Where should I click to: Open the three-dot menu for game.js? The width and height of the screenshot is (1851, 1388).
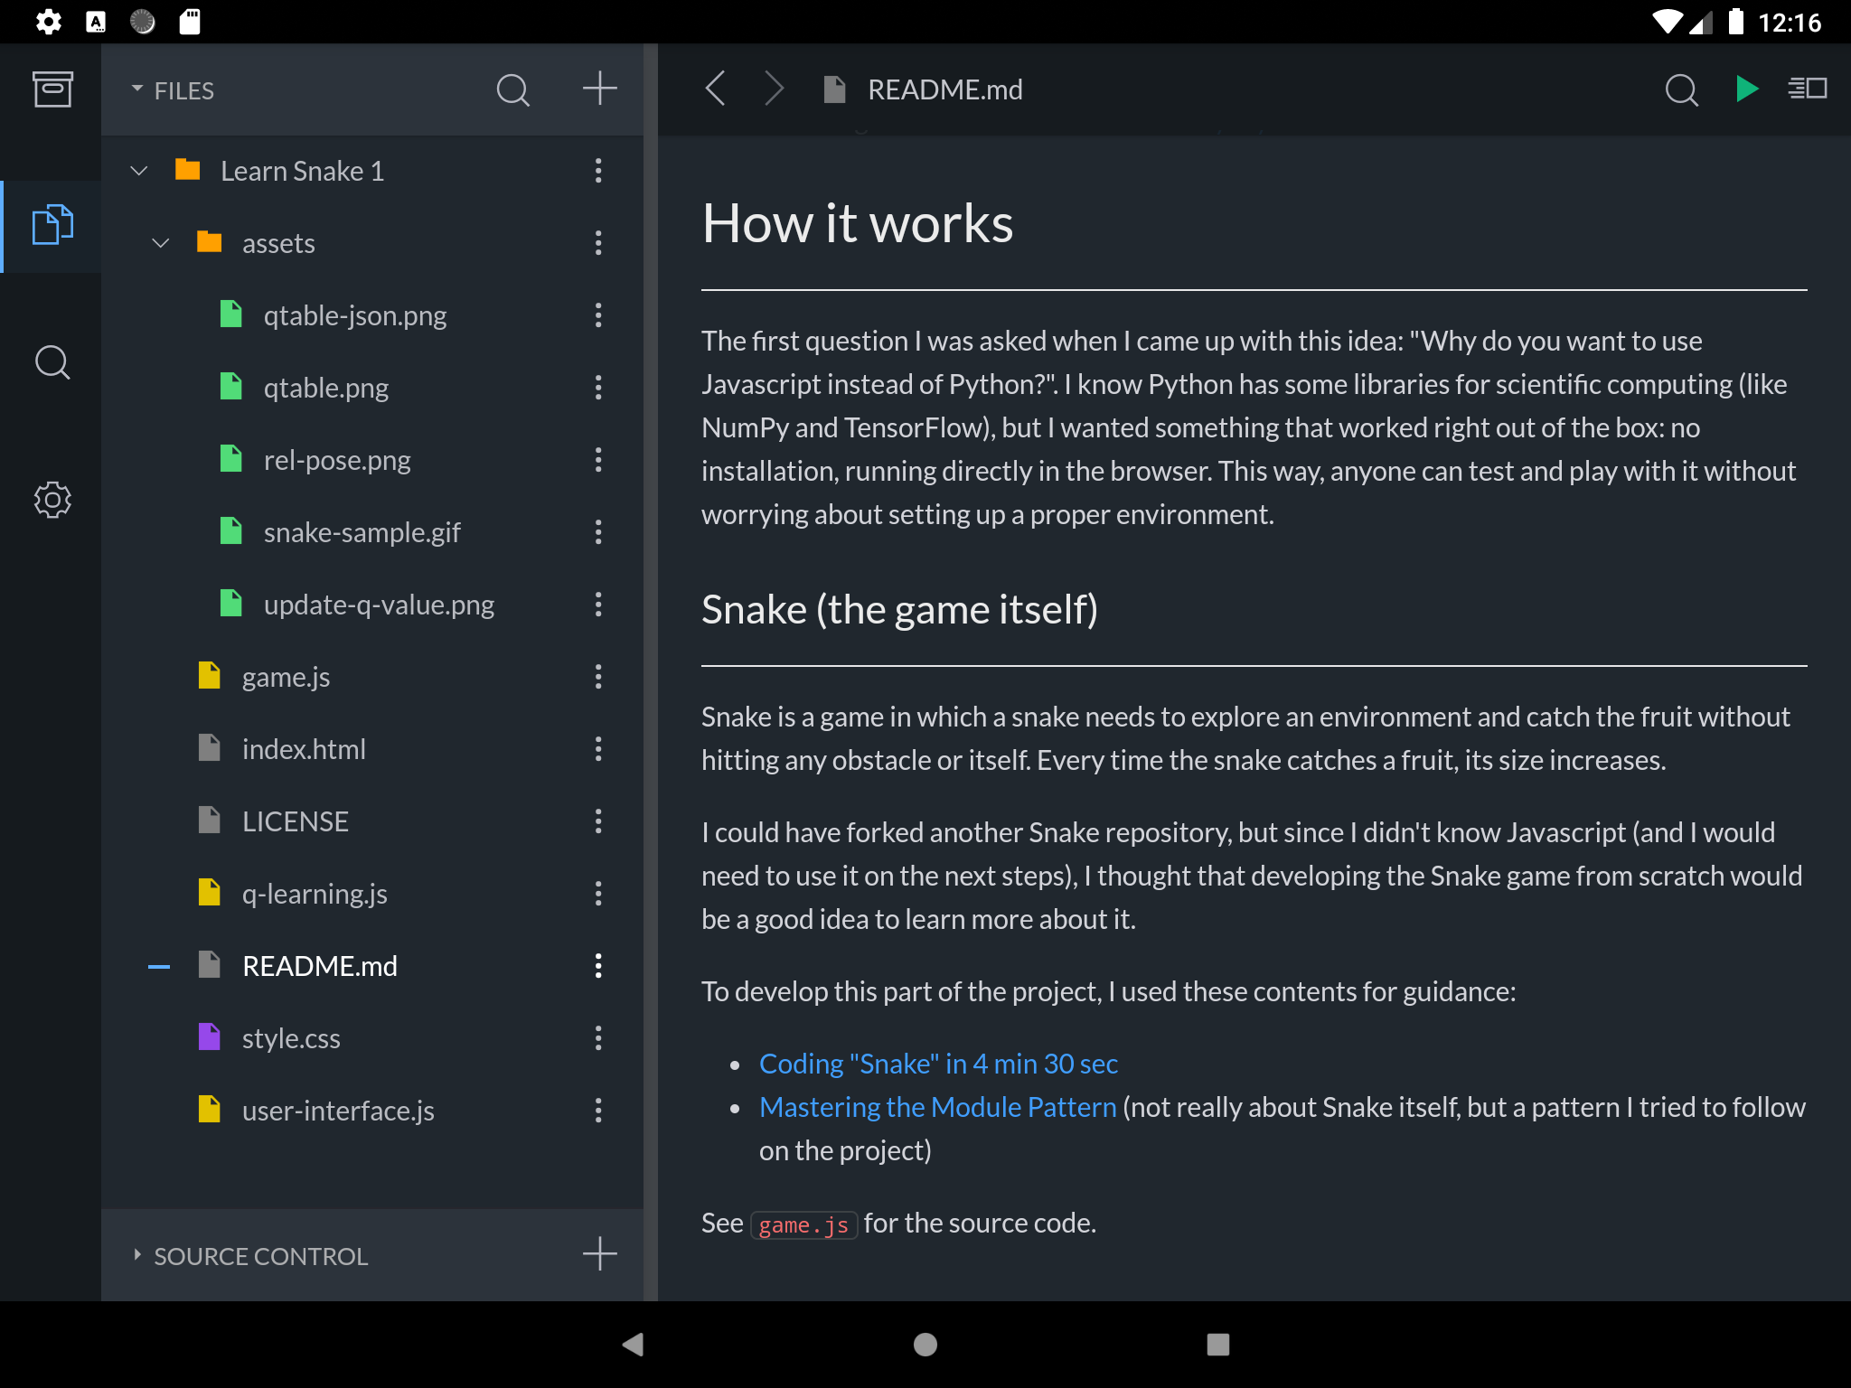pos(597,675)
